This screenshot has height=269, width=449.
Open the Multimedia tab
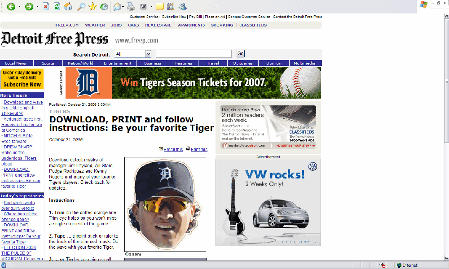point(304,63)
